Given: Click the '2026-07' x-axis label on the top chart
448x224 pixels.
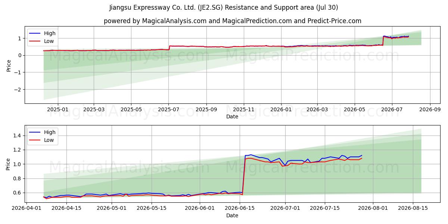Looking at the screenshot, I should (x=392, y=110).
